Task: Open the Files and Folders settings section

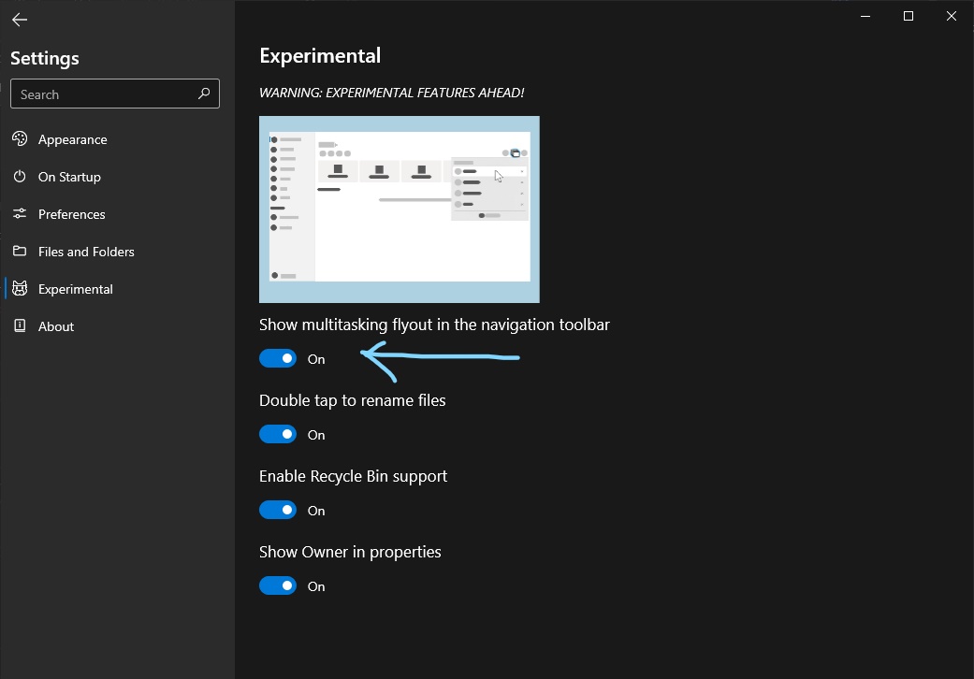Action: pos(85,251)
